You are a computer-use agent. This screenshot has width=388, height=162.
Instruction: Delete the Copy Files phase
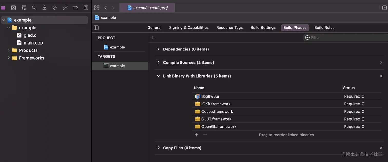(x=381, y=148)
